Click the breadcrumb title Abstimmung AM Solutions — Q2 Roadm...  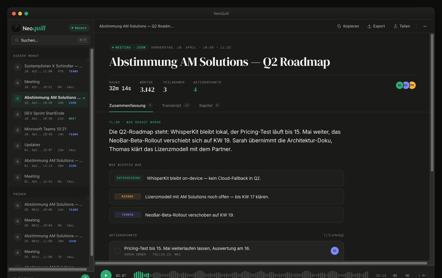click(136, 26)
